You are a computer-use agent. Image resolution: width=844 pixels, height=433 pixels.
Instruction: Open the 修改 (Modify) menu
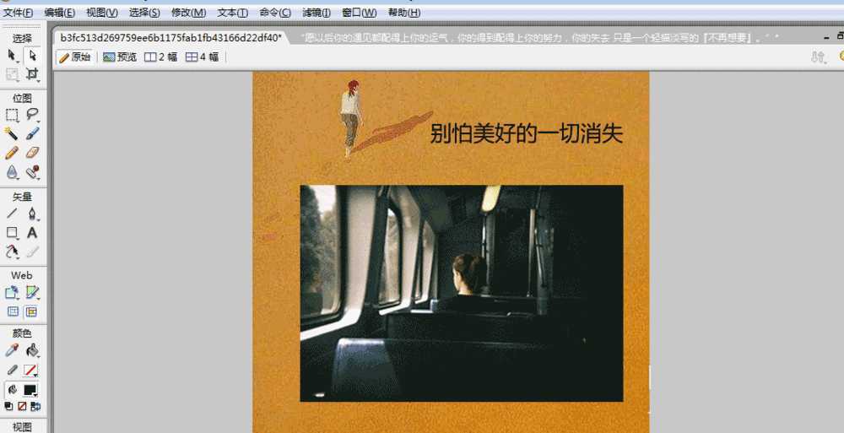point(188,13)
